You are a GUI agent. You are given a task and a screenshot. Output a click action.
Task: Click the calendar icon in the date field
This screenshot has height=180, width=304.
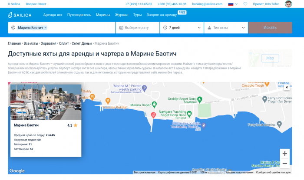tap(121, 28)
